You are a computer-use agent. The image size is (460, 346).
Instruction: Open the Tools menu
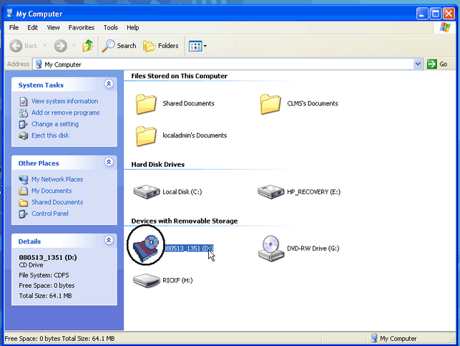[110, 27]
